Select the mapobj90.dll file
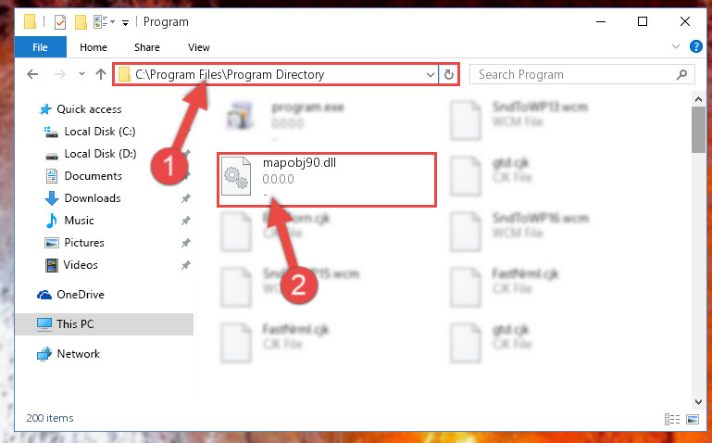Screen dimensions: 712x443 tap(327, 180)
